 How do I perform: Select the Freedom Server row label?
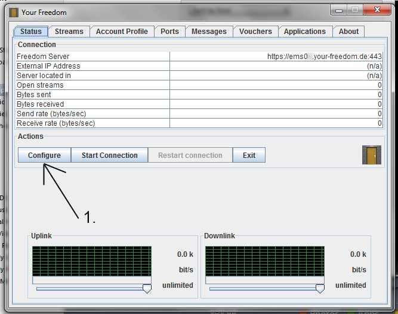tap(43, 56)
